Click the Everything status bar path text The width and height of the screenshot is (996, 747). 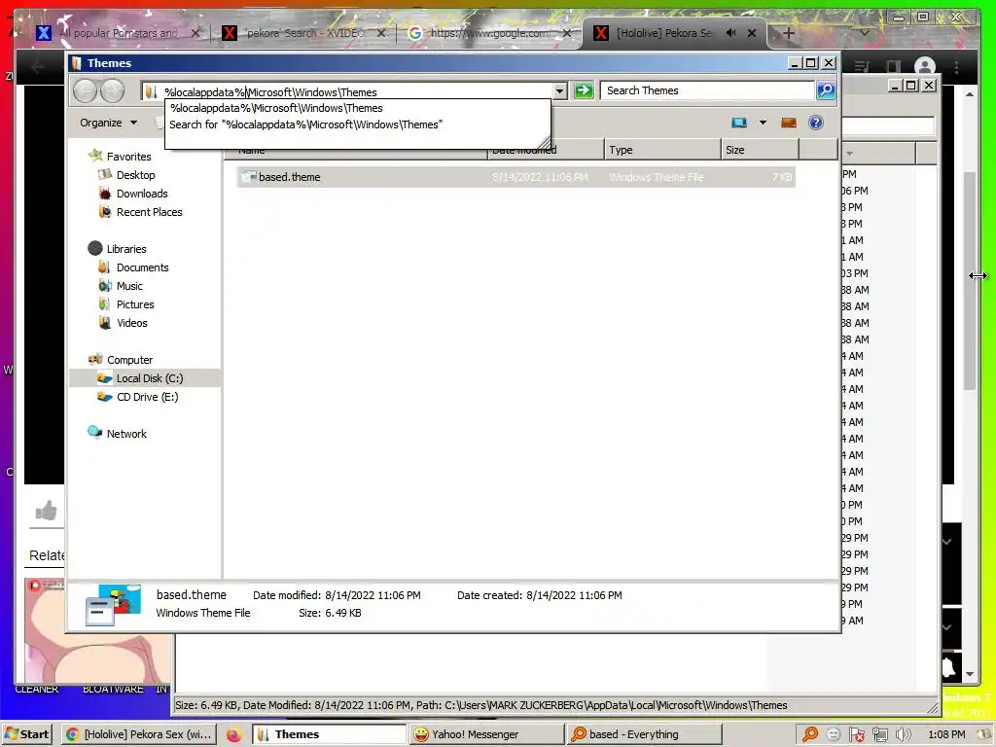click(480, 705)
